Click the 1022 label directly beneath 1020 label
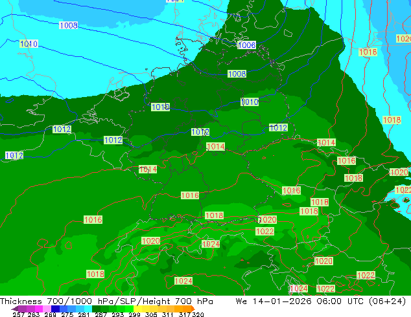Screen dimensions: 411x317 click(264, 231)
